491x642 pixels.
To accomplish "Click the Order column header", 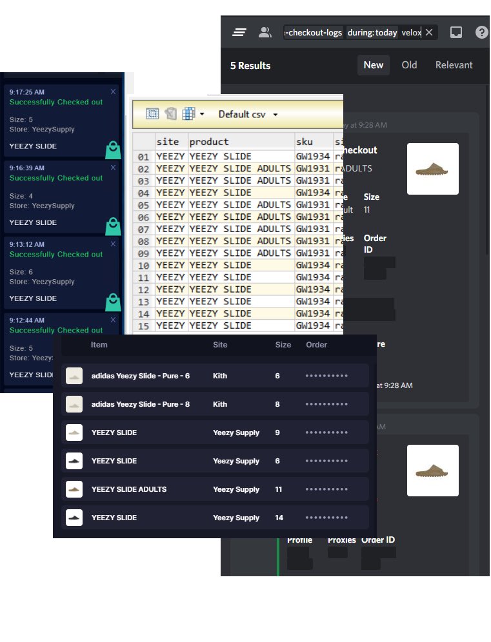I will pos(316,345).
